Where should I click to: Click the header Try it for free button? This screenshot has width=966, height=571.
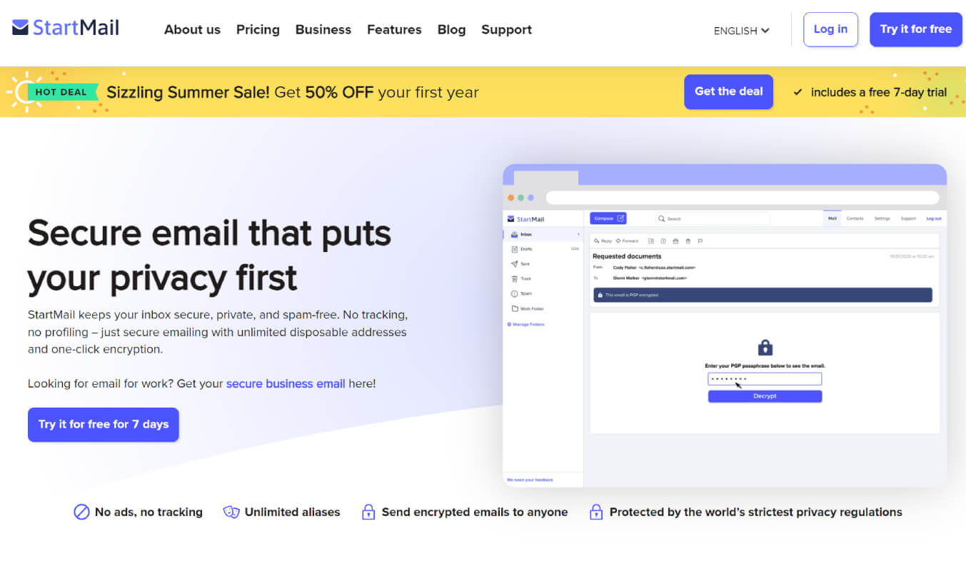click(915, 29)
